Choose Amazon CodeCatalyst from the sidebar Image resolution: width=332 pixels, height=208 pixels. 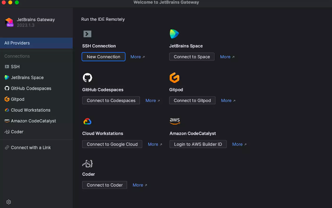pos(33,121)
